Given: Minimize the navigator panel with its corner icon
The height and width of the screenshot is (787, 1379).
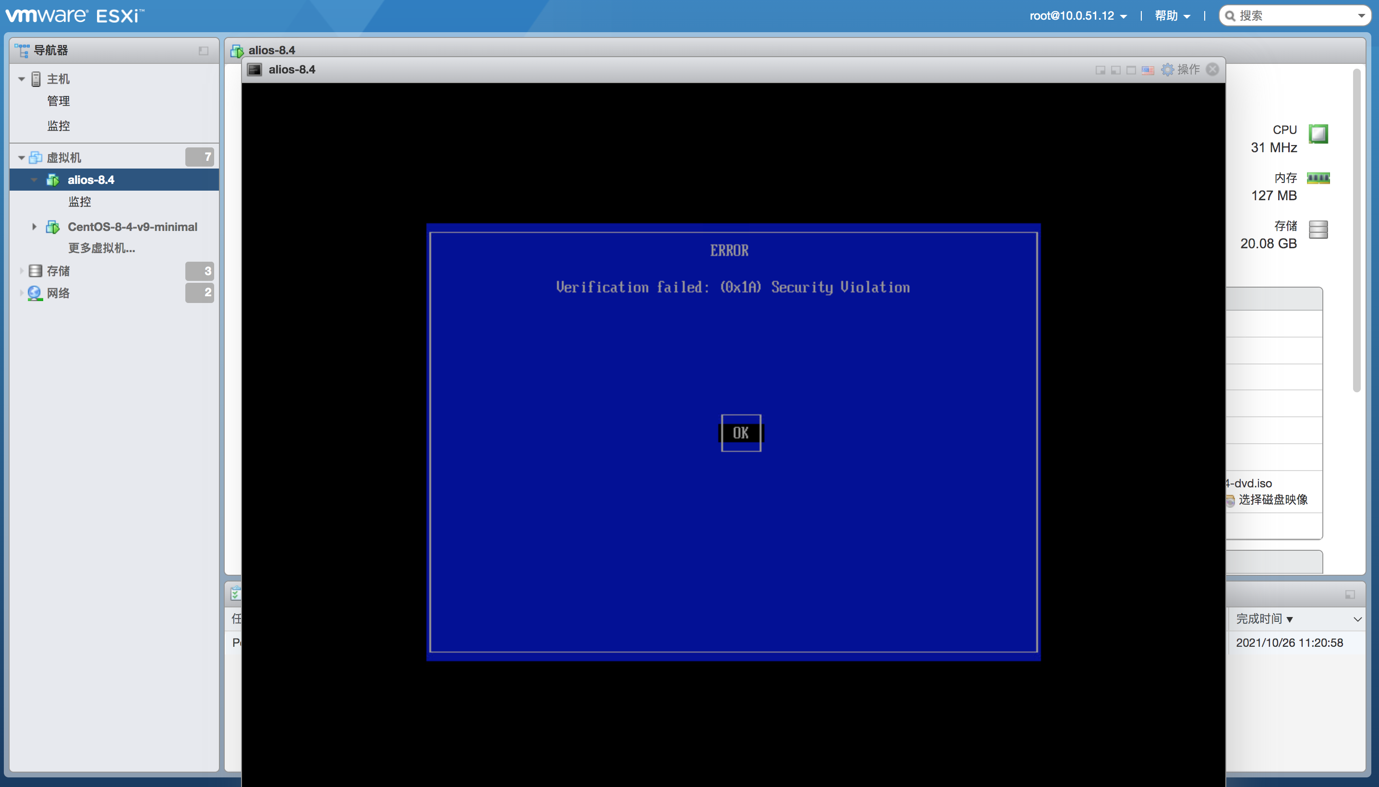Looking at the screenshot, I should (x=204, y=51).
